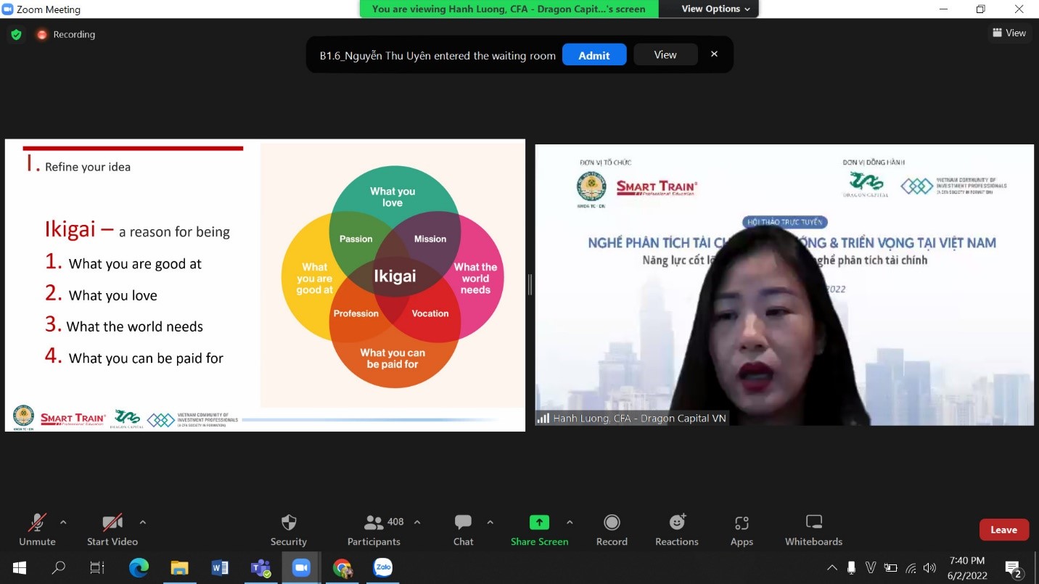Screen dimensions: 1039x584
Task: Expand the Chat options arrow
Action: (490, 522)
